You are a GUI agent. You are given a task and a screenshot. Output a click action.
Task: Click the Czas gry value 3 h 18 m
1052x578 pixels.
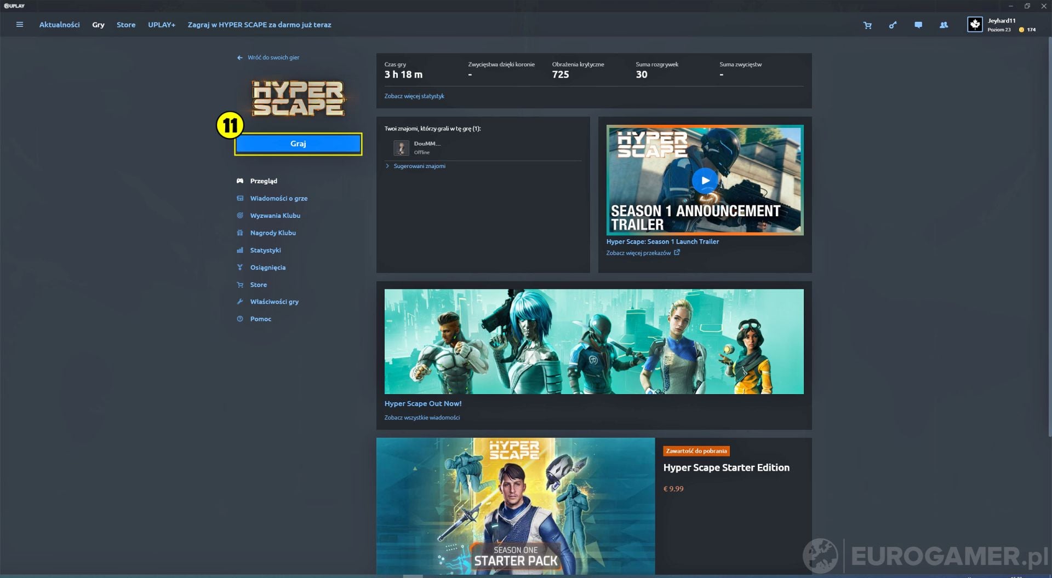[x=403, y=74]
